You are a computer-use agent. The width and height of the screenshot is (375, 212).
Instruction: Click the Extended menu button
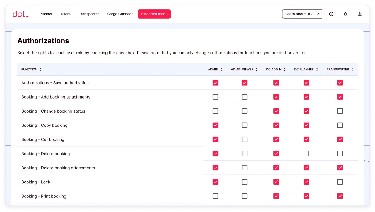[154, 14]
